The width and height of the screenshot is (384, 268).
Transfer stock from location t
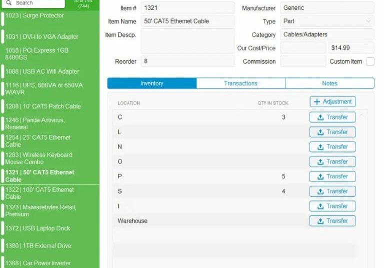tap(332, 206)
